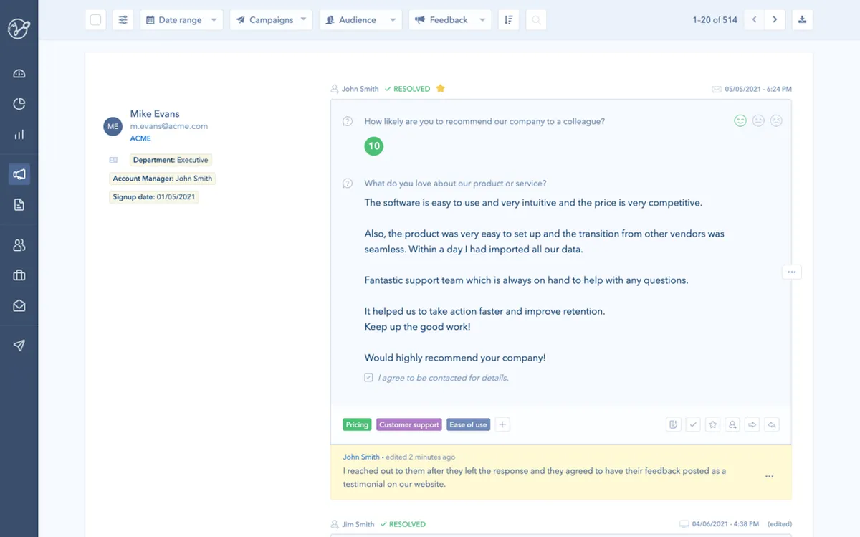
Task: Open the Feedback filter menu
Action: pos(450,20)
